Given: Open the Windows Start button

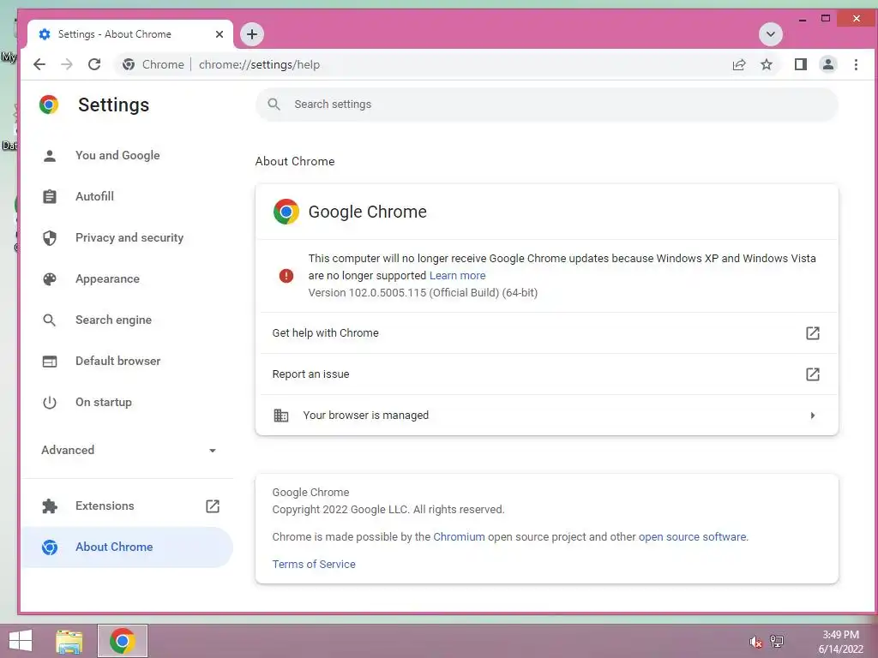Looking at the screenshot, I should 21,641.
